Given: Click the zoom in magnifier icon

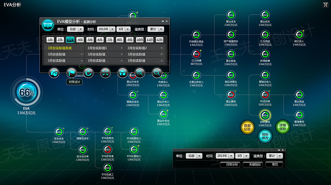Looking at the screenshot, I should [140, 73].
